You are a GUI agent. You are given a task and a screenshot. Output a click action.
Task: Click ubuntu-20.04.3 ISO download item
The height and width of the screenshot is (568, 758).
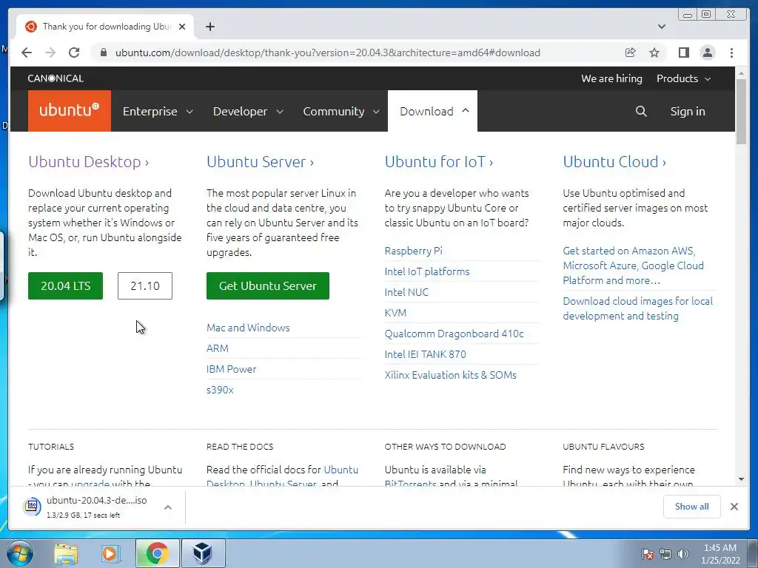pos(97,507)
